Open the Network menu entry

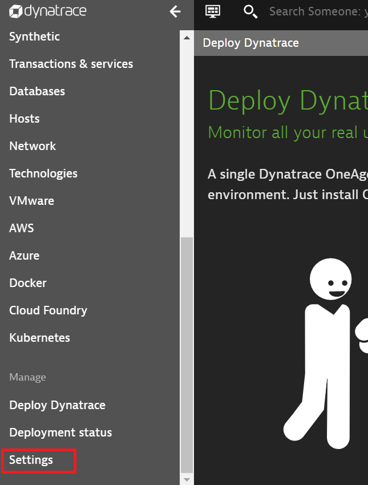click(33, 146)
